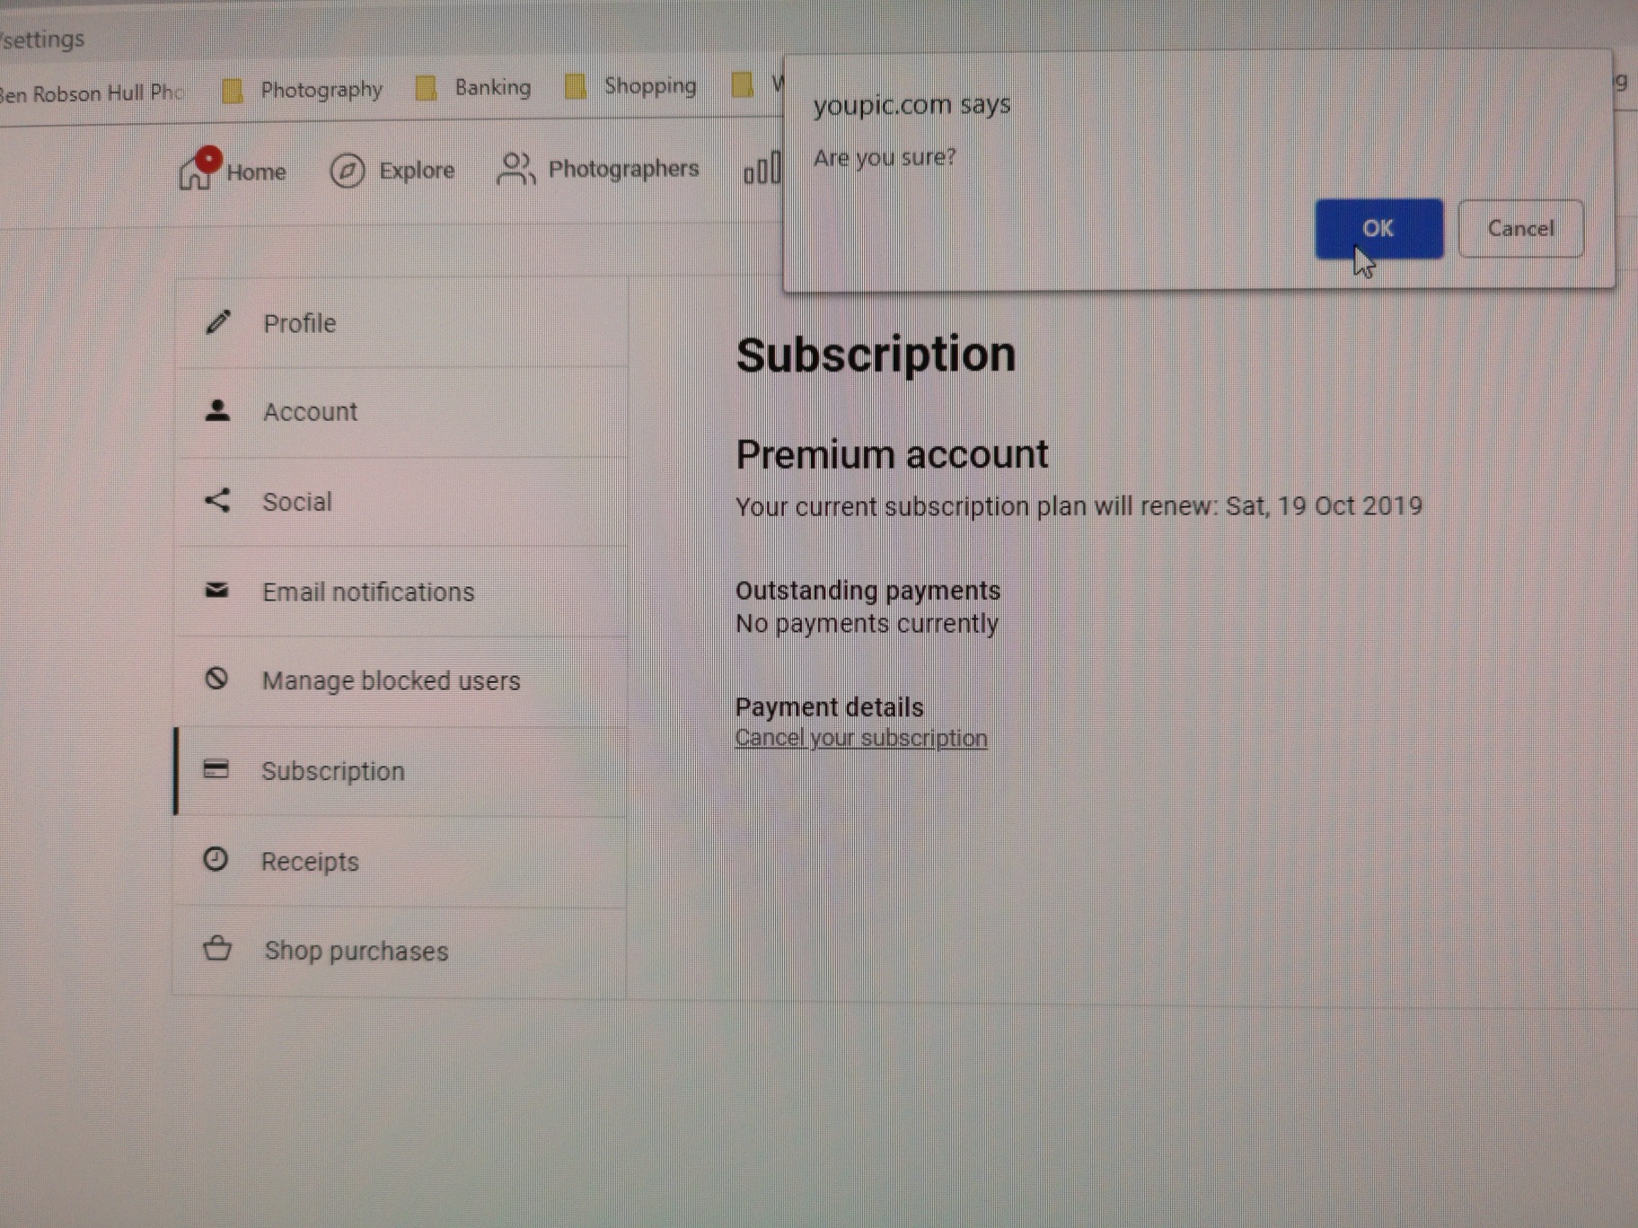
Task: Click the person icon beside Account
Action: [x=217, y=411]
